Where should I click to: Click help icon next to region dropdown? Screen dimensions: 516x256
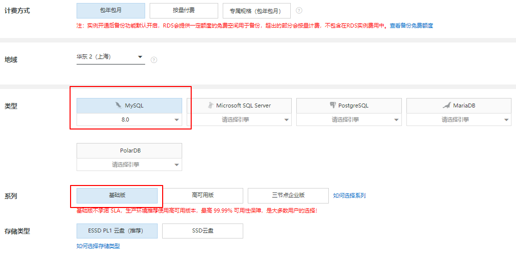(x=154, y=60)
